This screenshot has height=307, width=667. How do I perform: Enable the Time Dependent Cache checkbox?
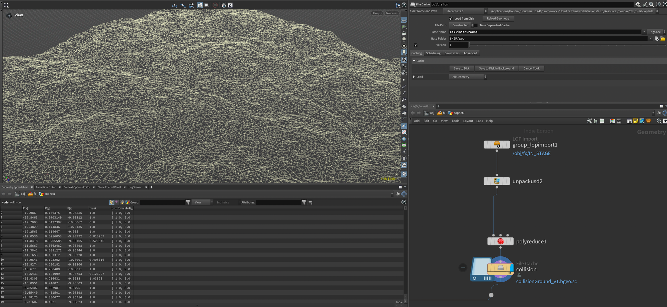click(476, 25)
